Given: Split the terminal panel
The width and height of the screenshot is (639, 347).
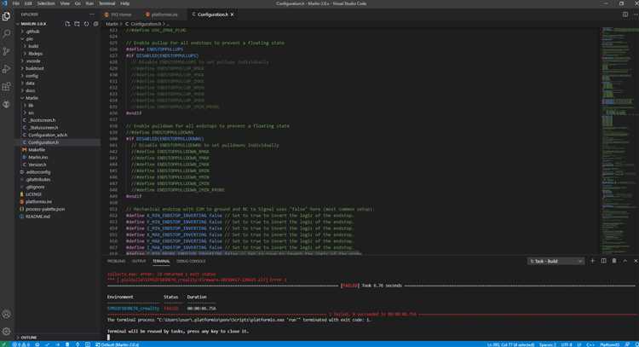Looking at the screenshot, I should [602, 261].
